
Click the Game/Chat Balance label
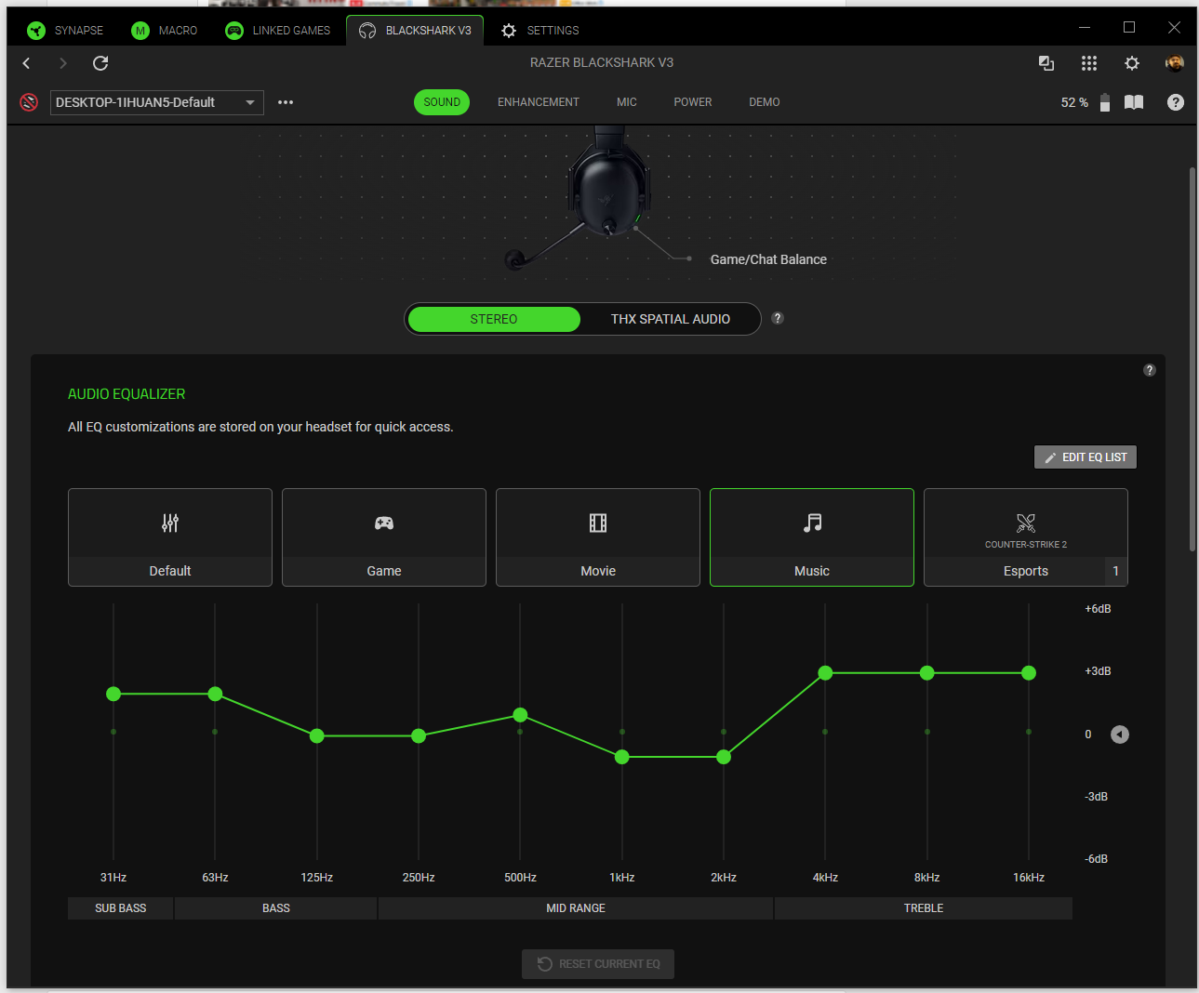coord(768,259)
